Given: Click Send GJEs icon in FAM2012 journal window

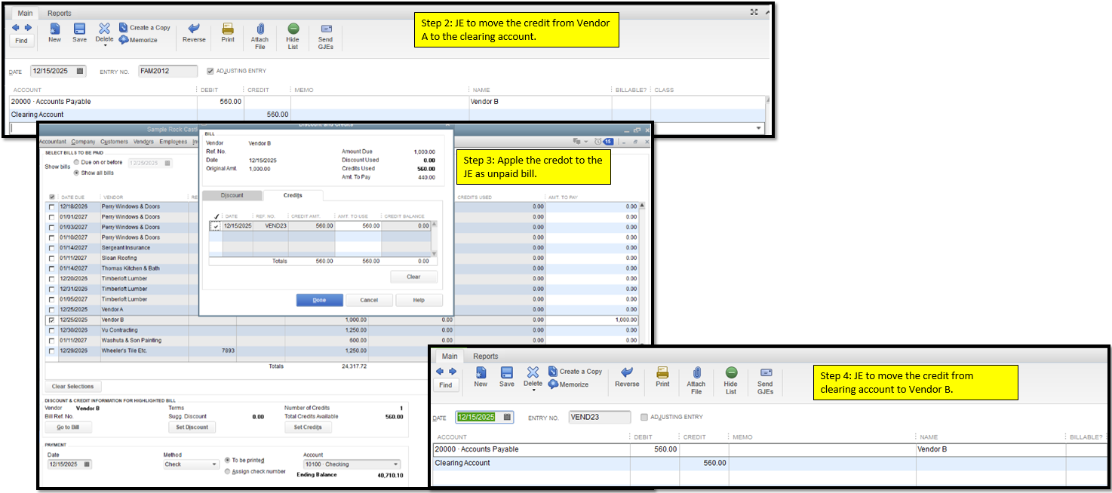Looking at the screenshot, I should (325, 29).
